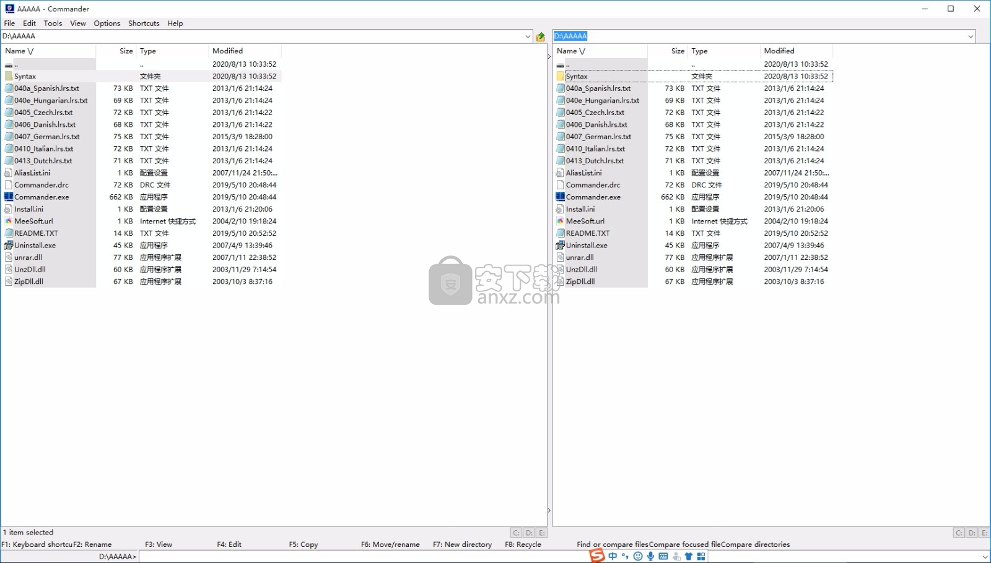Select 0410_Italian.lrs.txt in left panel
The width and height of the screenshot is (991, 563).
[x=44, y=148]
